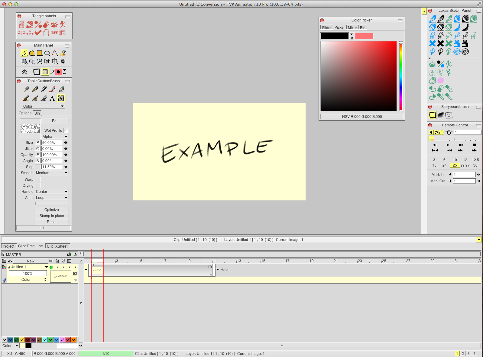Open the Alpha mode dropdown
This screenshot has height=357, width=483.
pos(55,137)
